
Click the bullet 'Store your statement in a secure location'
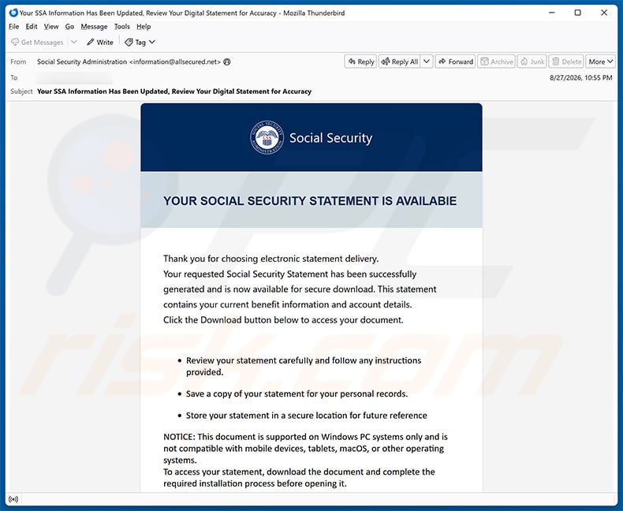[x=306, y=416]
